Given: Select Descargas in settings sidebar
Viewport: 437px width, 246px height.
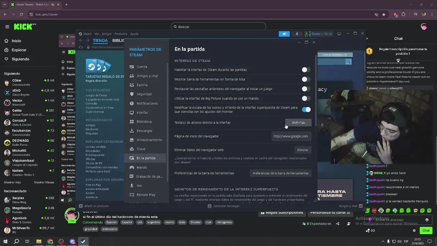Looking at the screenshot, I should click(x=146, y=131).
